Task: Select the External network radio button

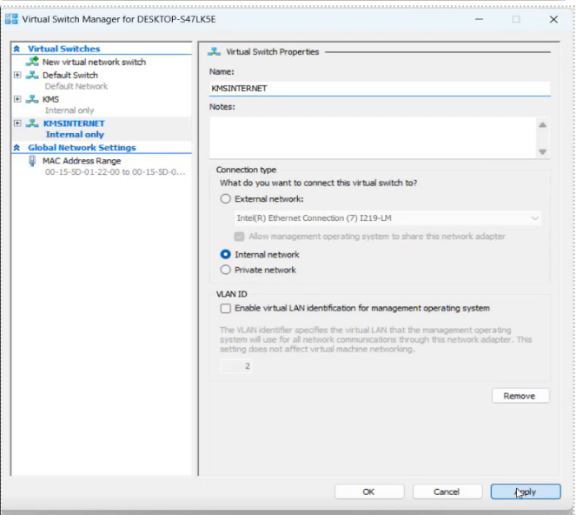Action: (225, 199)
